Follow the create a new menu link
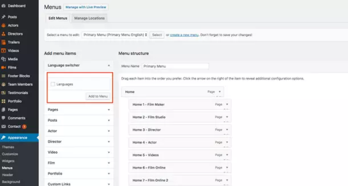The image size is (348, 186). pyautogui.click(x=184, y=35)
